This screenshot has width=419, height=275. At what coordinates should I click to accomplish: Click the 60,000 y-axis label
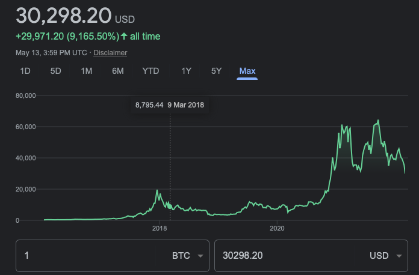click(x=26, y=127)
